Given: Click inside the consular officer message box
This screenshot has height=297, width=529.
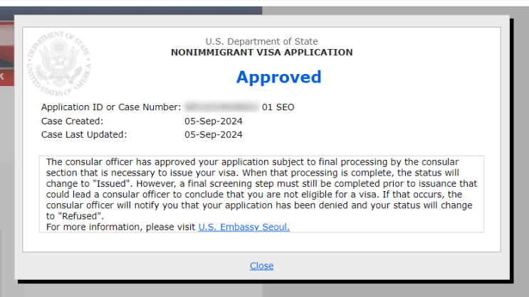Looking at the screenshot, I should [x=261, y=193].
